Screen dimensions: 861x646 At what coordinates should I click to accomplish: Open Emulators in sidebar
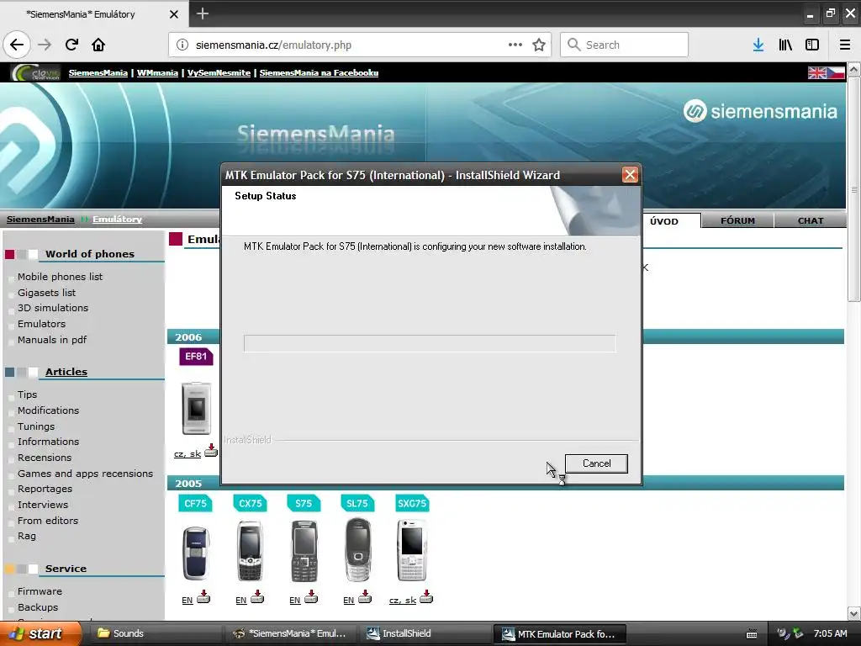[x=41, y=324]
